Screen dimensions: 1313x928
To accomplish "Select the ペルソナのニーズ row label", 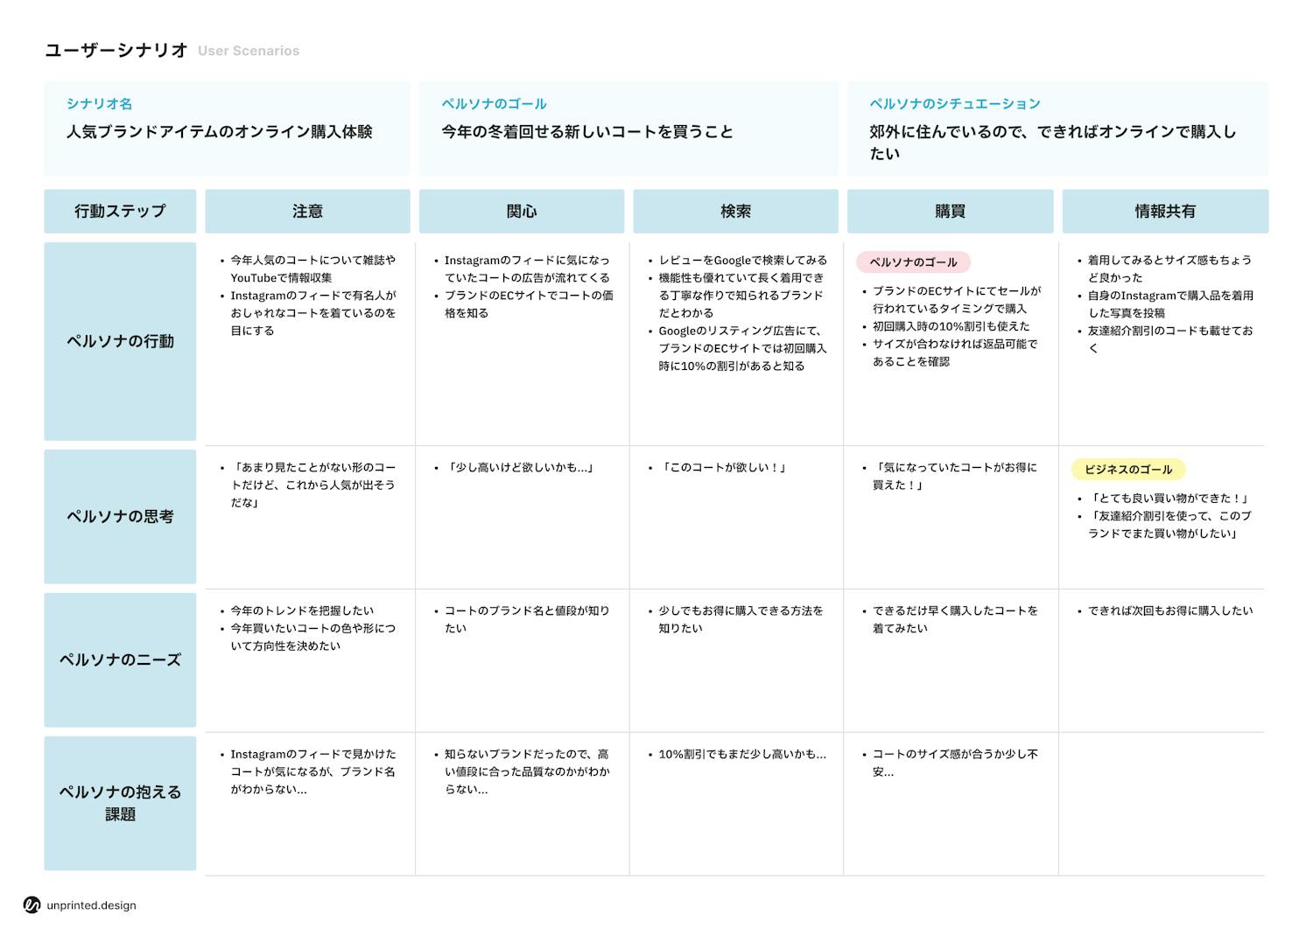I will click(120, 660).
